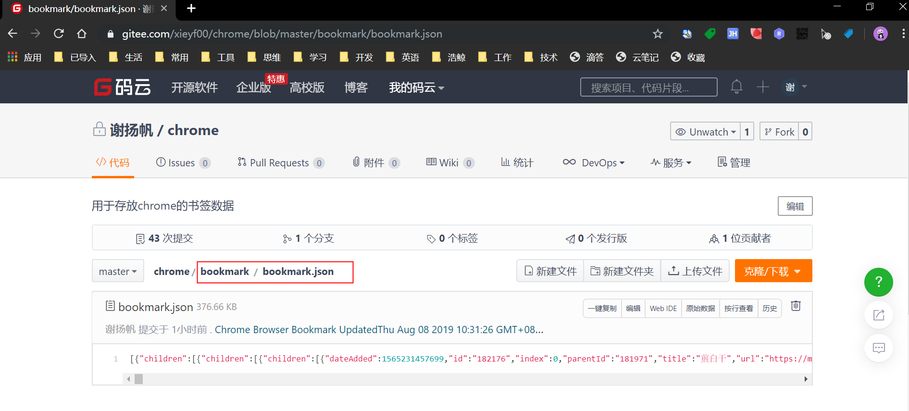Click the share icon below help button
Screen dimensions: 909x411
[878, 315]
